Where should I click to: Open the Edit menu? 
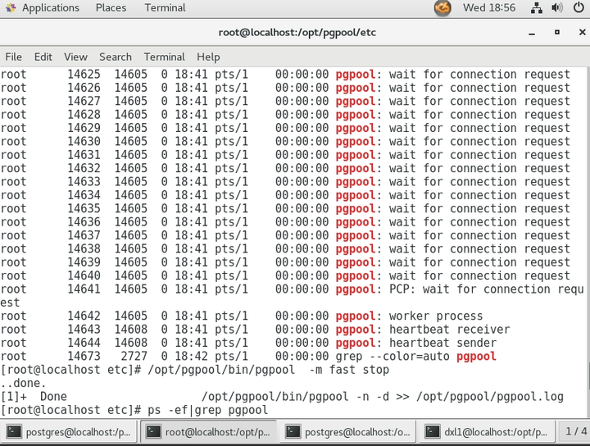point(43,57)
